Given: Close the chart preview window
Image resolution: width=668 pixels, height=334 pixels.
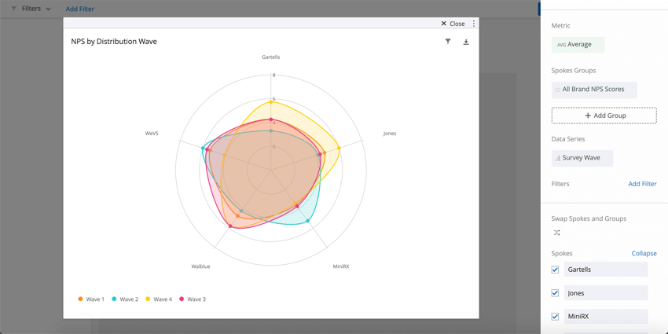Looking at the screenshot, I should 453,24.
